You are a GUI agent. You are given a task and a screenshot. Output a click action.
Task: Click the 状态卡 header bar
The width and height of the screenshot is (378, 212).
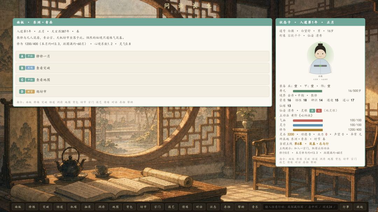point(320,22)
